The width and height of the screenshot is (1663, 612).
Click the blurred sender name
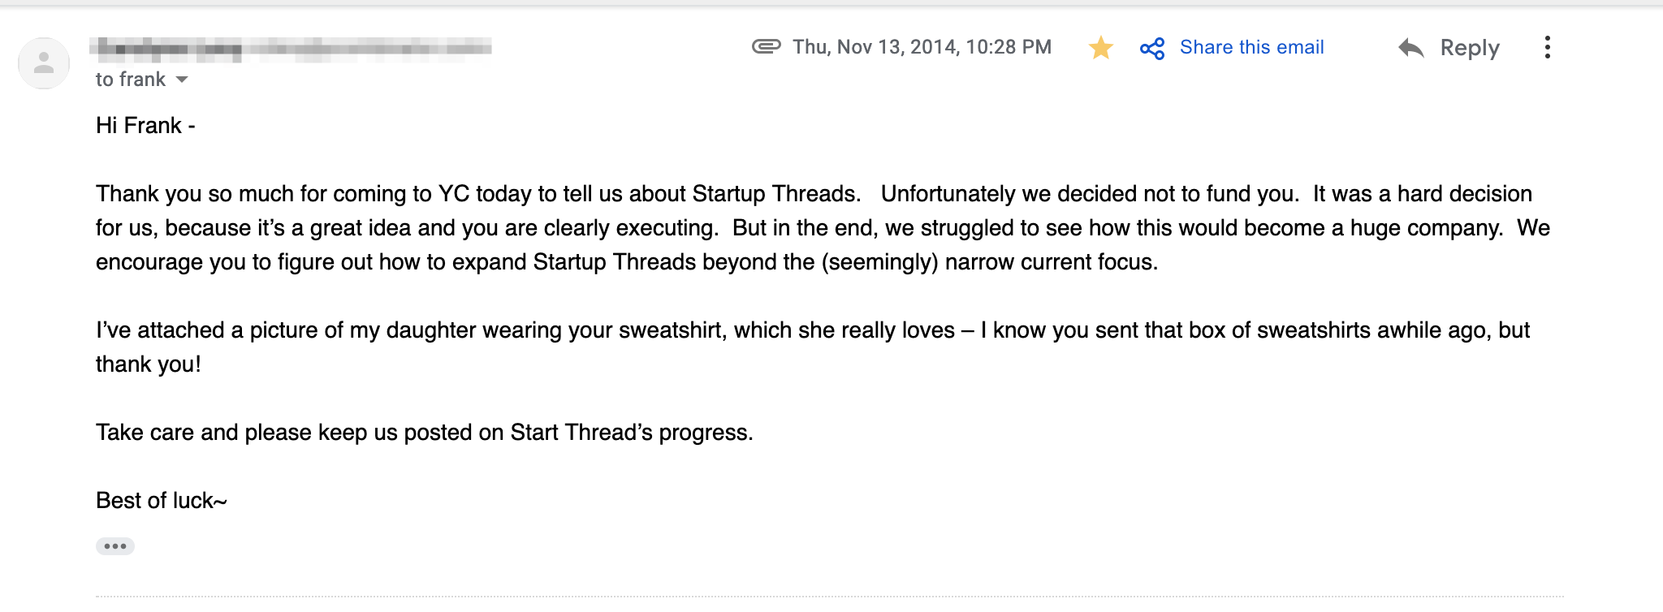[166, 50]
